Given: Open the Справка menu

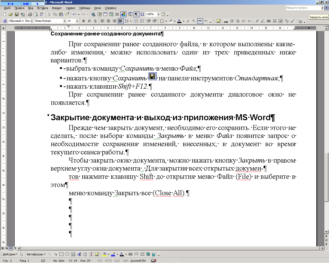Looking at the screenshot, I should coord(110,8).
